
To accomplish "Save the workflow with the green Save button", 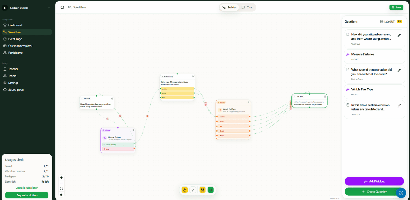I will [396, 7].
